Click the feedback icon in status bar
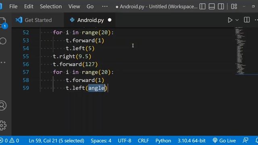The height and width of the screenshot is (145, 258). [x=246, y=141]
